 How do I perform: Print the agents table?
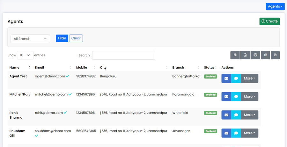coord(255,55)
